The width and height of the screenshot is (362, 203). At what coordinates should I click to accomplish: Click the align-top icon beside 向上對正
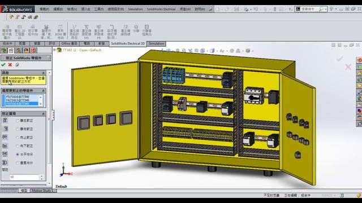5,137
